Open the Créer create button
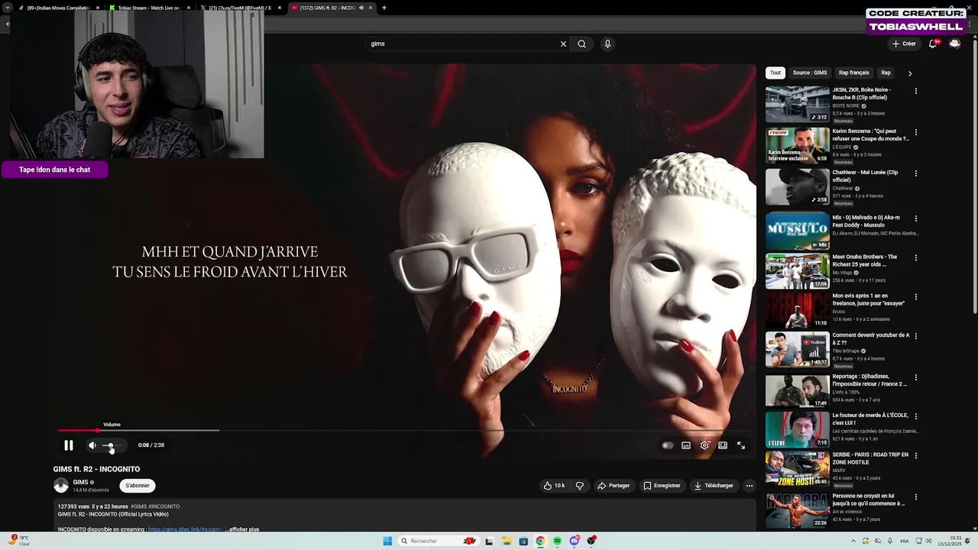Viewport: 978px width, 550px height. coord(904,44)
